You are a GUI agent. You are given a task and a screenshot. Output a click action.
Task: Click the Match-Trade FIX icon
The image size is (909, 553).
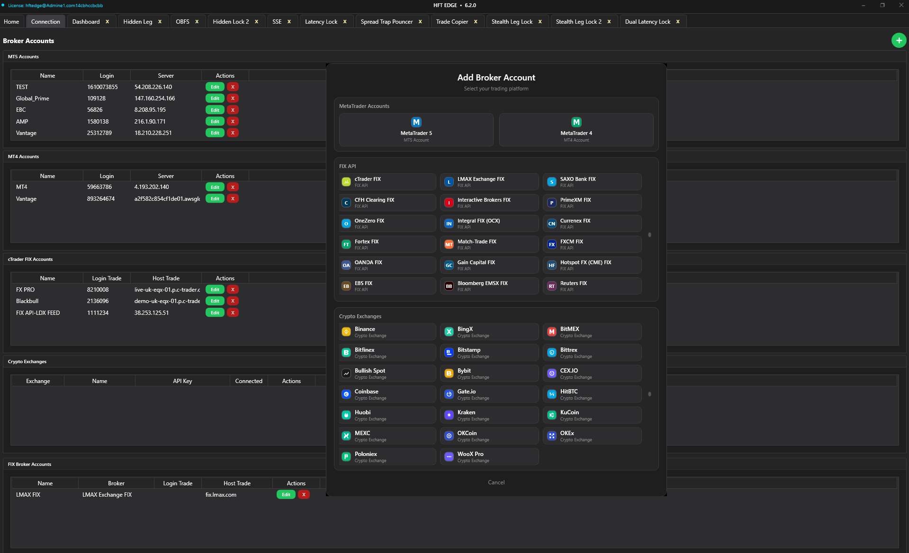point(449,244)
